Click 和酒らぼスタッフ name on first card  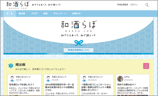[23, 77]
